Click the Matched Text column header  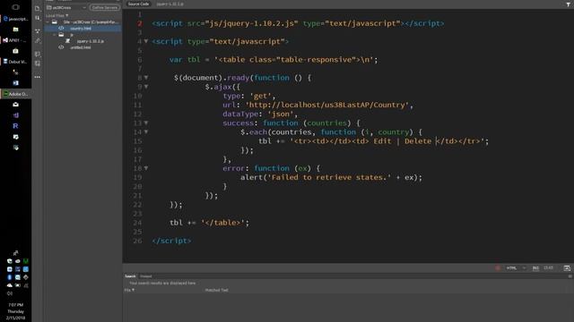point(216,290)
